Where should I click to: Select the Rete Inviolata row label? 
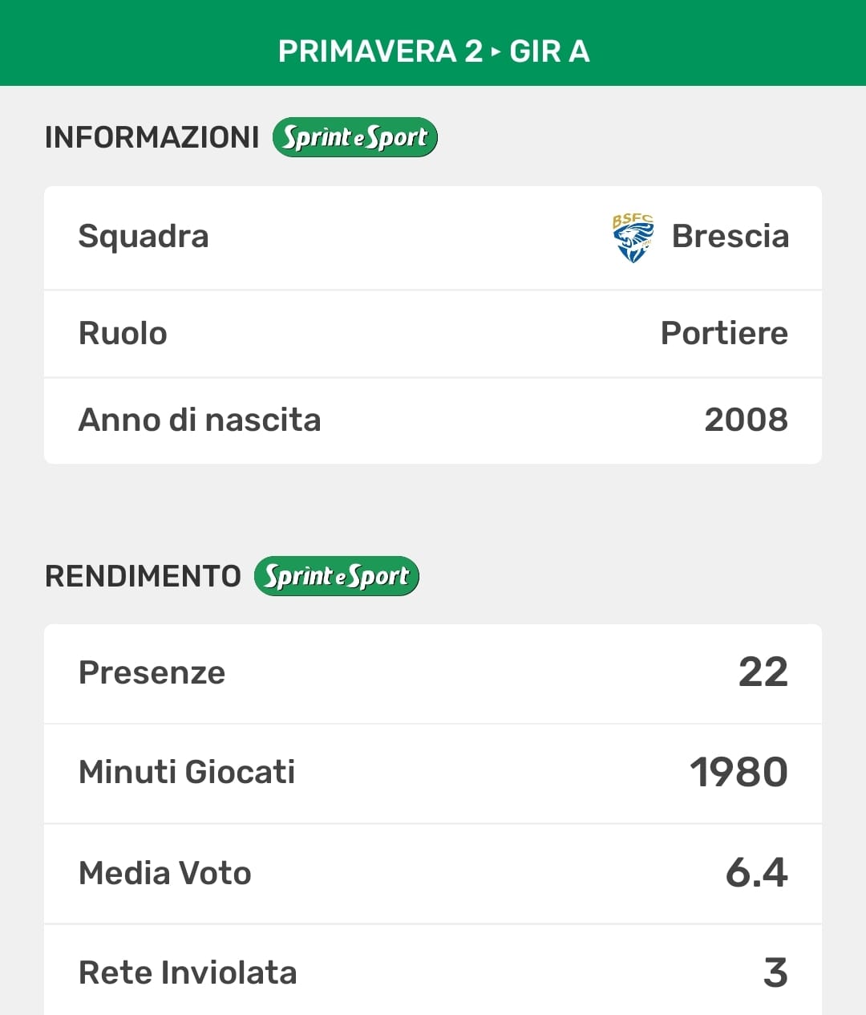188,972
